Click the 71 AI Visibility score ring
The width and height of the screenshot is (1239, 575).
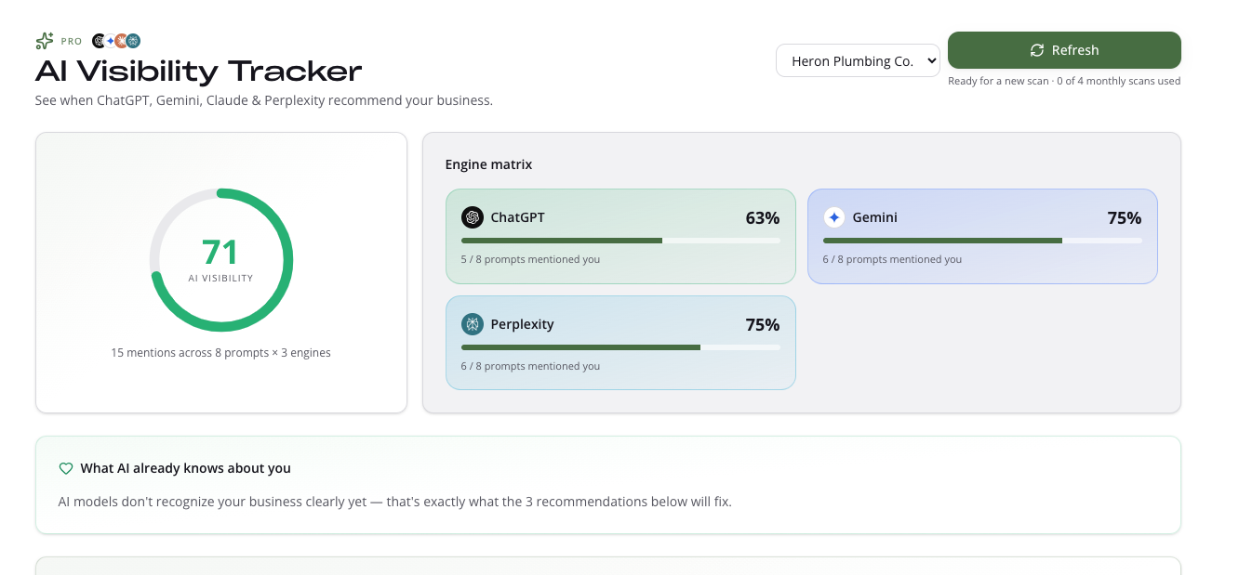pos(221,260)
